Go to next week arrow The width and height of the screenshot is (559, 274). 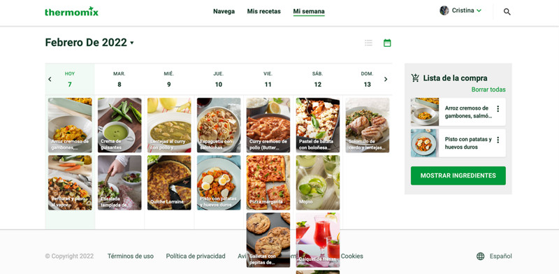[386, 79]
